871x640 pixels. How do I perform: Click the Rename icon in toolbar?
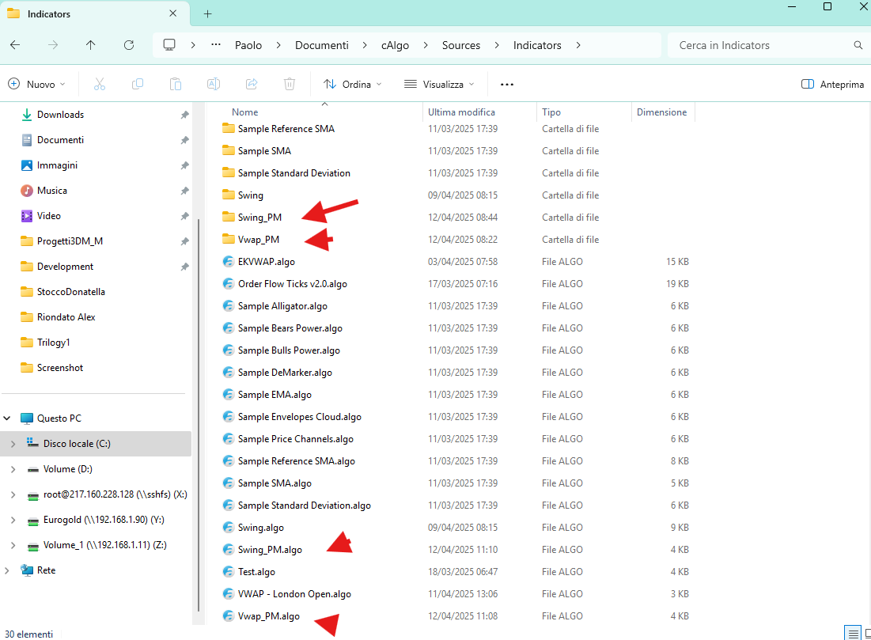click(214, 84)
